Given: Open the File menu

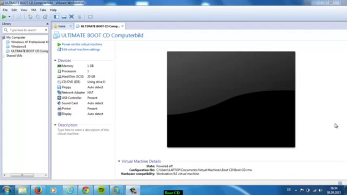Looking at the screenshot, I should (x=5, y=10).
